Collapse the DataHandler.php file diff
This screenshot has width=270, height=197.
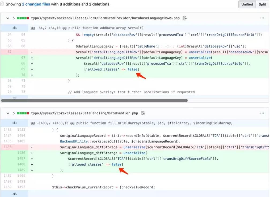pyautogui.click(x=7, y=113)
